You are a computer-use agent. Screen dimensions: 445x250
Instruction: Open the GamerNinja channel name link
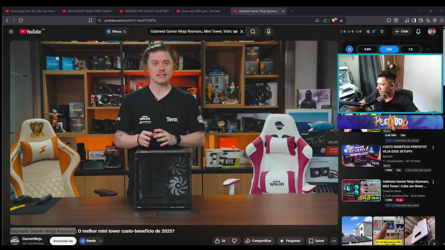pos(32,239)
